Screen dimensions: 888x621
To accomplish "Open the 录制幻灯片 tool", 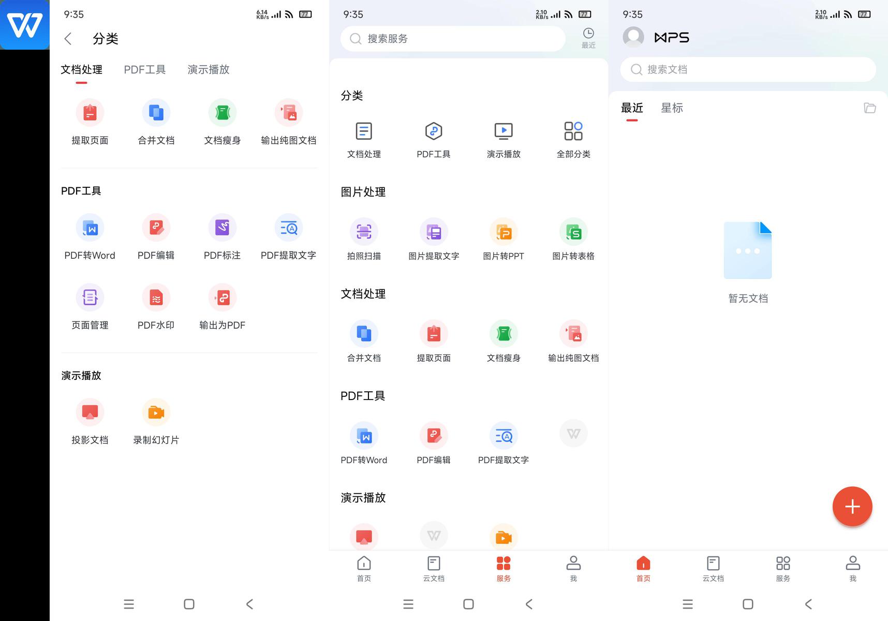I will tap(156, 422).
